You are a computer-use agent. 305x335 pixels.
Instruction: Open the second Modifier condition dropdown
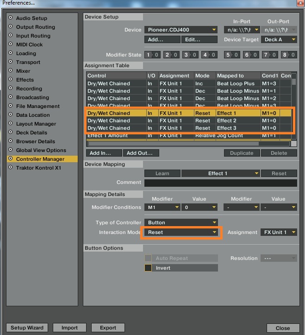pyautogui.click(x=242, y=207)
